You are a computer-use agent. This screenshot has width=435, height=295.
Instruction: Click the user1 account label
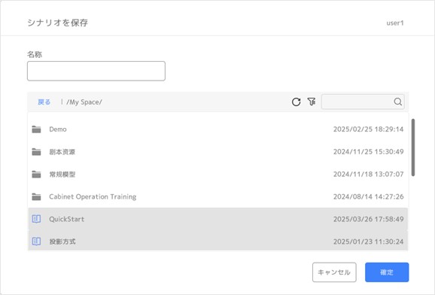click(x=395, y=23)
